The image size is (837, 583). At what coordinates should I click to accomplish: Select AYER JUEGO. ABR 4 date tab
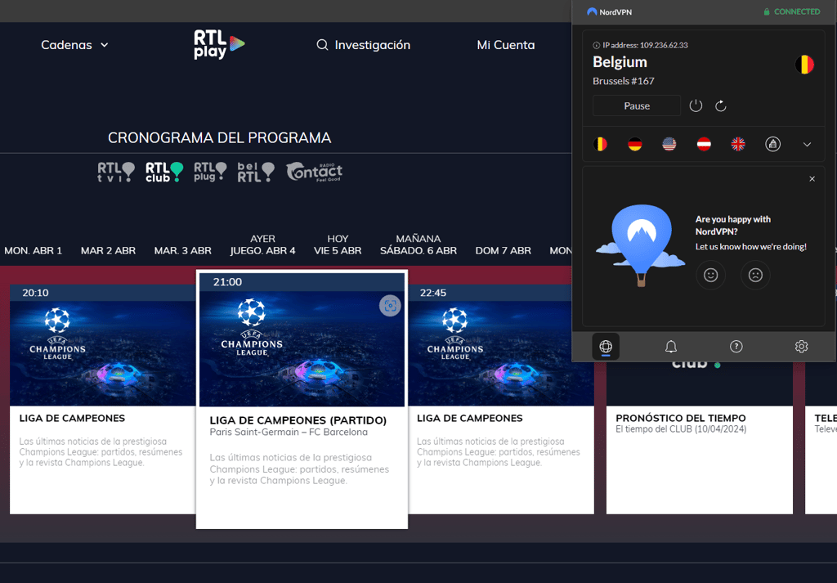pyautogui.click(x=262, y=244)
